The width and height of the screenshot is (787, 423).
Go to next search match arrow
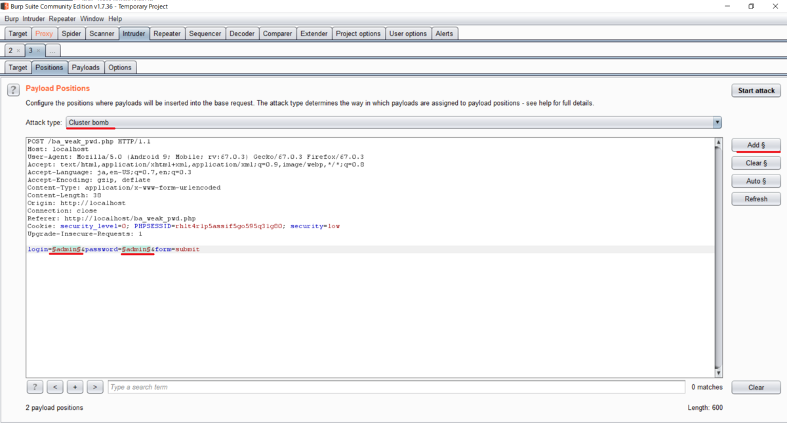point(95,387)
